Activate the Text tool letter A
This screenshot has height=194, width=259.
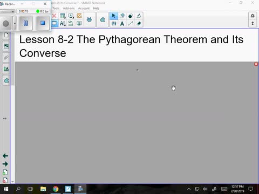tap(122, 24)
